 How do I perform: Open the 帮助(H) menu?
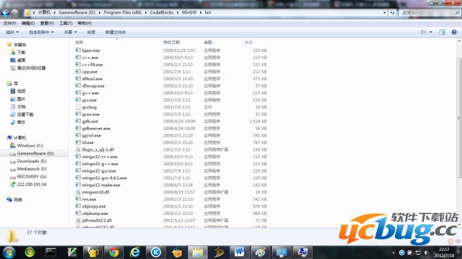click(x=84, y=23)
